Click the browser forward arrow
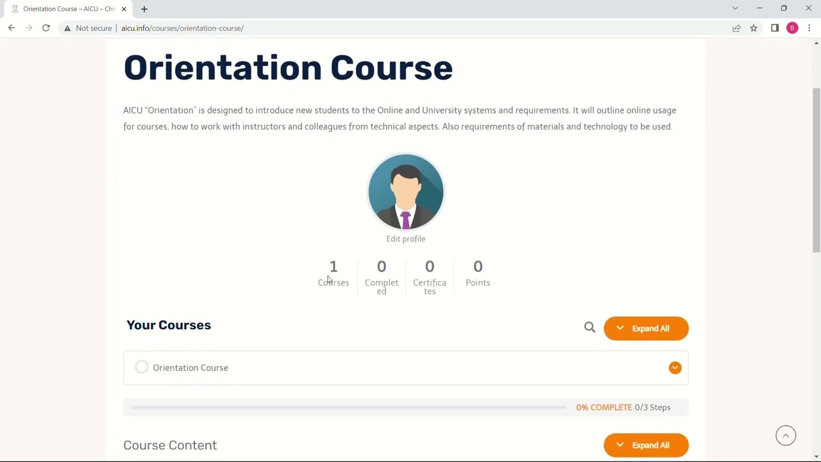 click(x=29, y=28)
